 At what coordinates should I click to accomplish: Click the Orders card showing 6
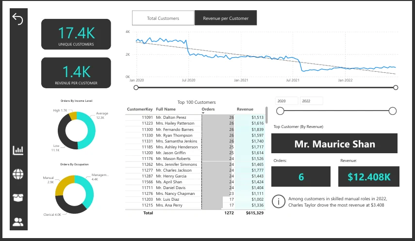tap(301, 177)
